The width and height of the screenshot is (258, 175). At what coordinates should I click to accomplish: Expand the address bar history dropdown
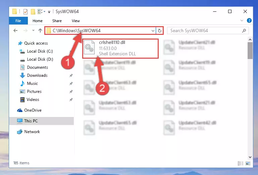pos(153,31)
